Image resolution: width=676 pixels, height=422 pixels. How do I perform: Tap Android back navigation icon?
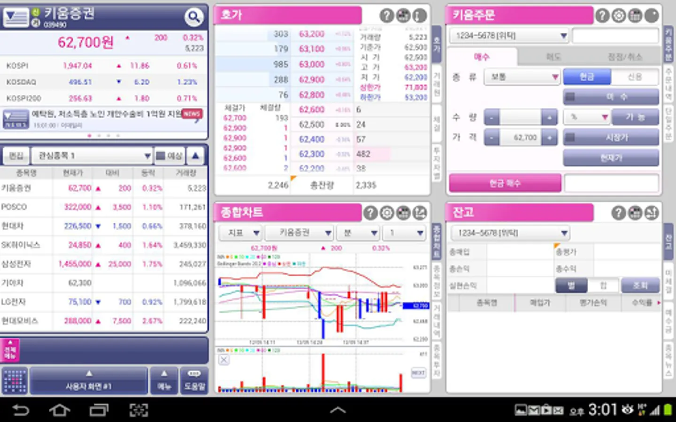pos(21,410)
